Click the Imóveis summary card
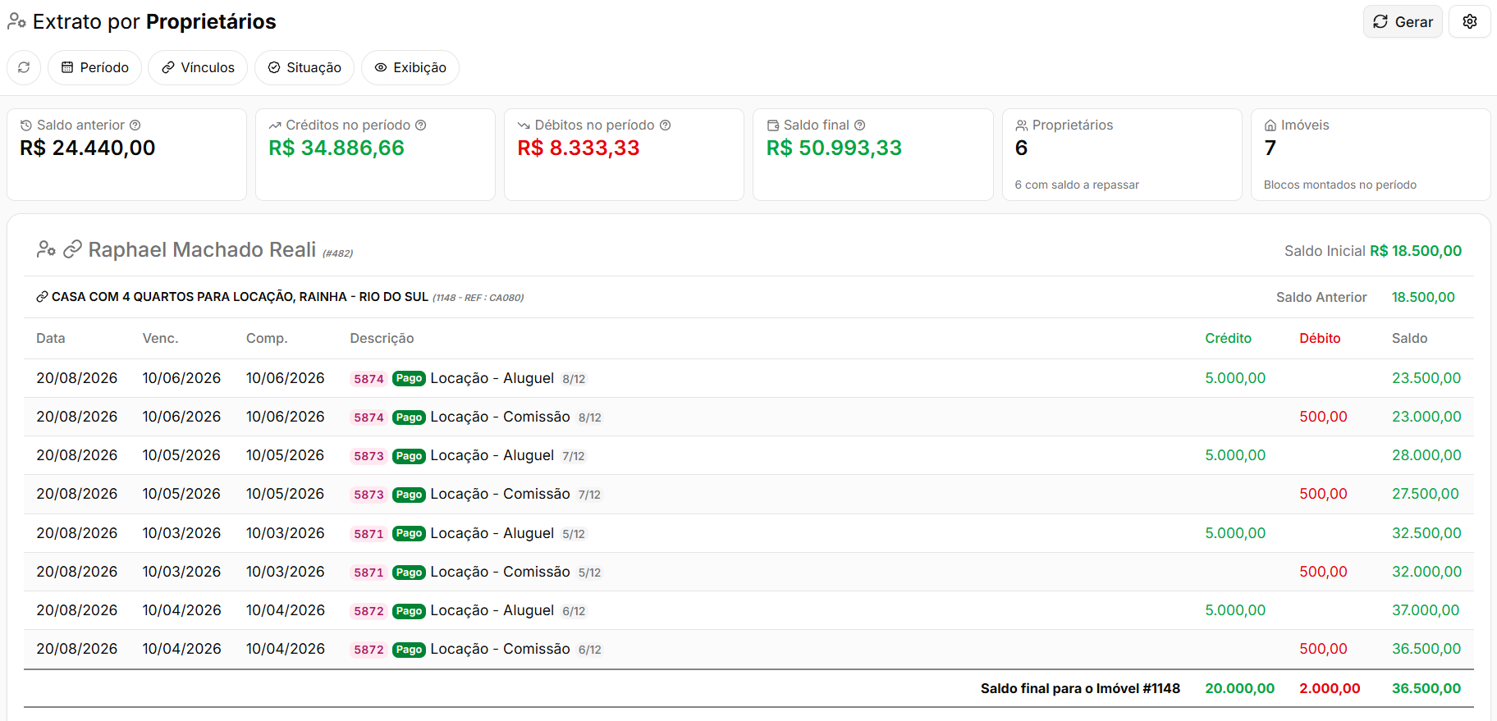1497x721 pixels. (1371, 154)
